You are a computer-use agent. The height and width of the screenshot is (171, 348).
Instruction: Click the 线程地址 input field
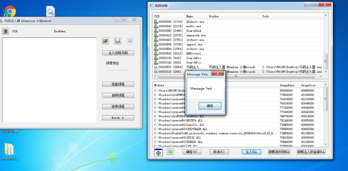point(118,73)
